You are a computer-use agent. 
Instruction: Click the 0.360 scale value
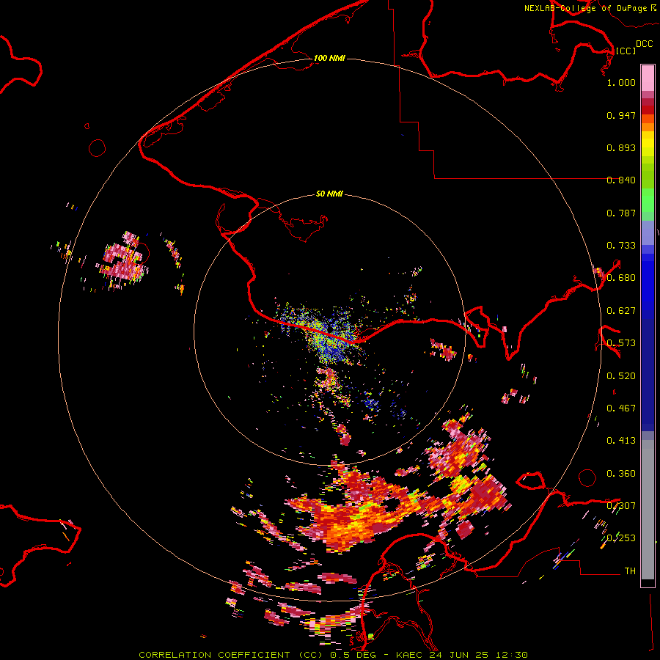[x=621, y=474]
